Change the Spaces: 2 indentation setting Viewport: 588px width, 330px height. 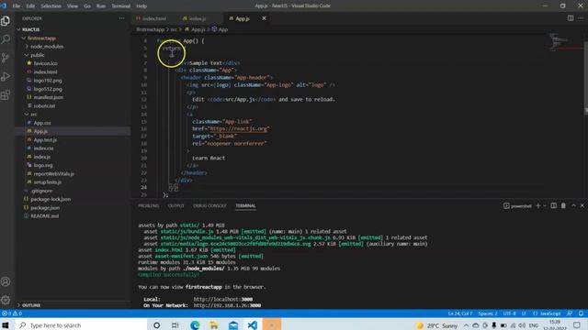click(488, 313)
